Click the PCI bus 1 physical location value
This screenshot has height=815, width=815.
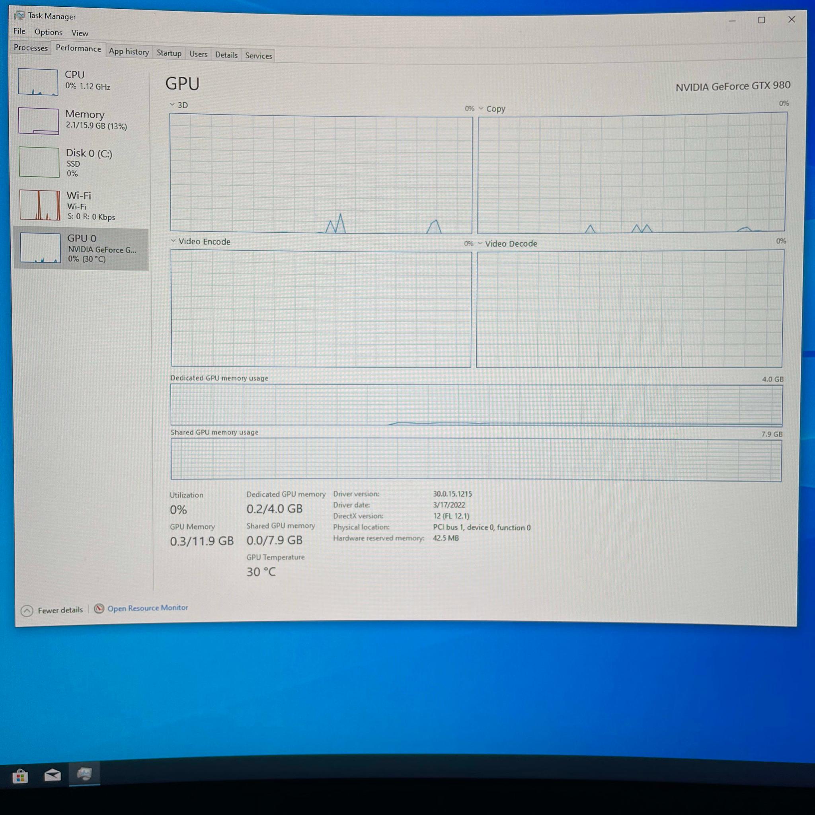pyautogui.click(x=482, y=527)
